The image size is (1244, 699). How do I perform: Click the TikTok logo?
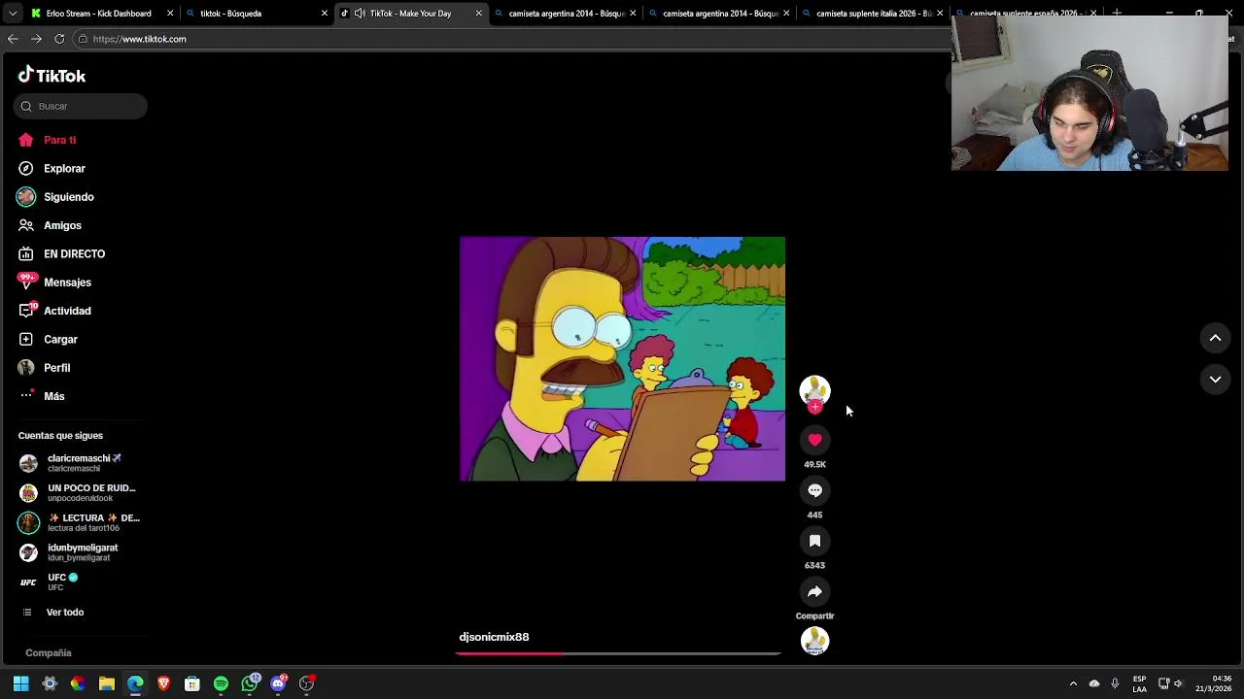pyautogui.click(x=52, y=76)
